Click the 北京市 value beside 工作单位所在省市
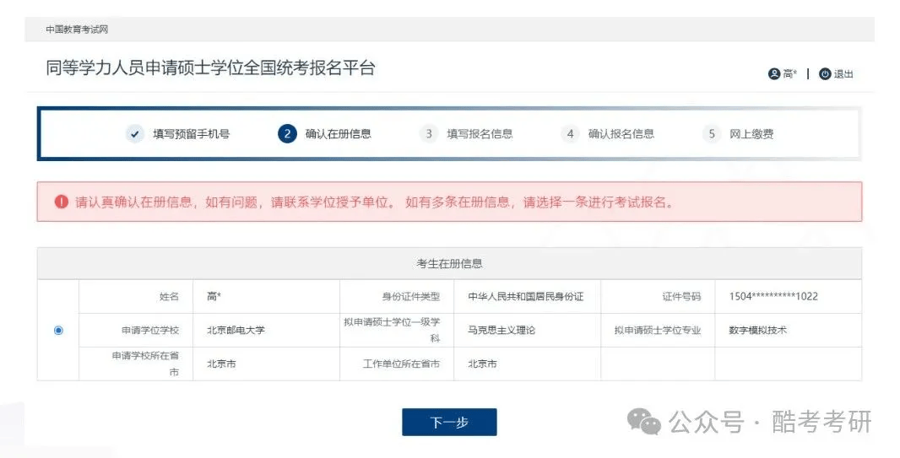 pyautogui.click(x=482, y=364)
